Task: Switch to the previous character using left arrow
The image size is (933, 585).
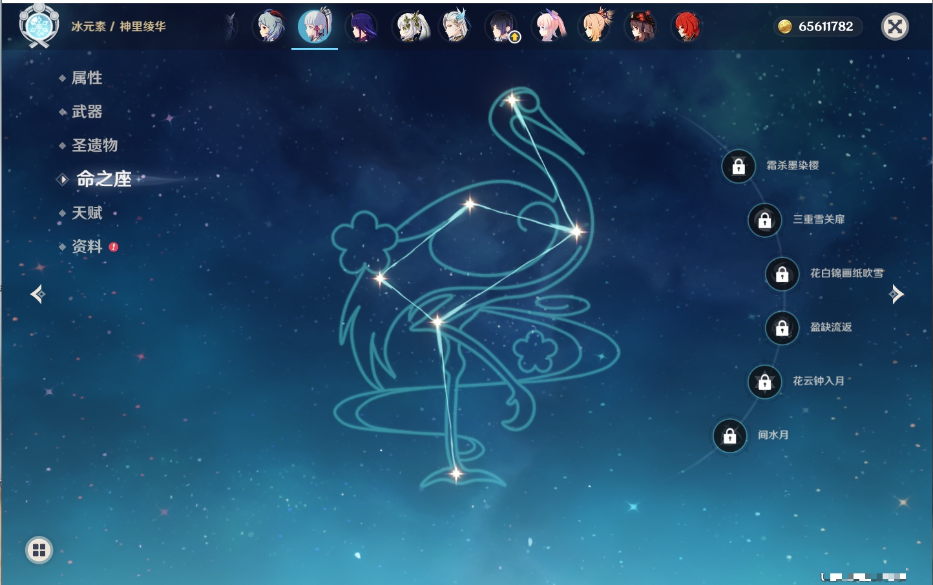Action: [37, 294]
